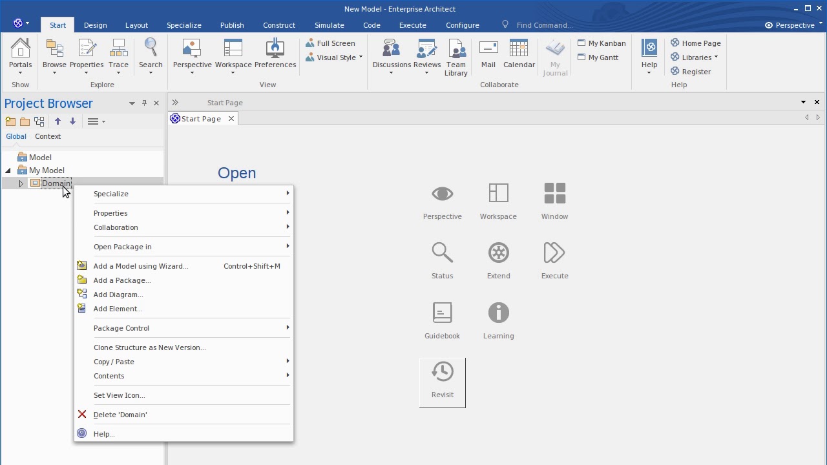Image resolution: width=827 pixels, height=465 pixels.
Task: Expand the Specialize submenu in context menu
Action: 183,194
